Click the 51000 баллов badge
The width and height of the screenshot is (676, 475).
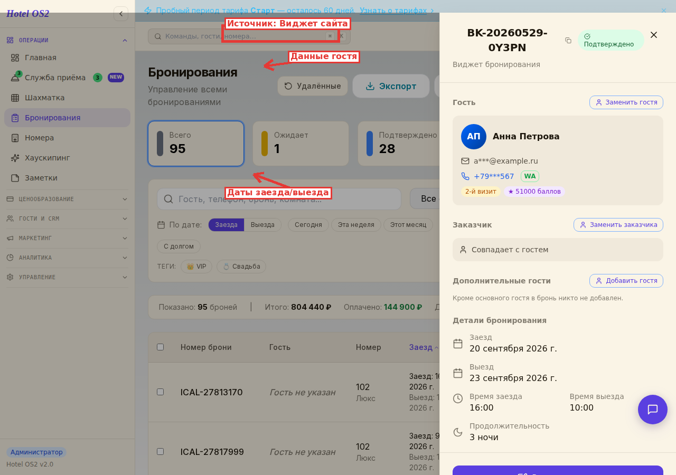point(534,192)
